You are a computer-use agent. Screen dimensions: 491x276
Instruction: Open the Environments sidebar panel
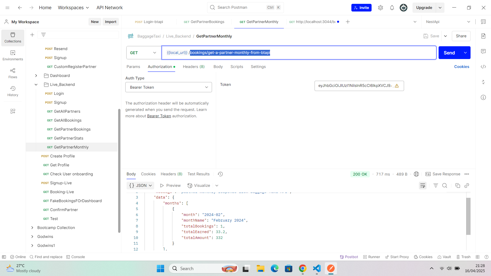point(13,55)
